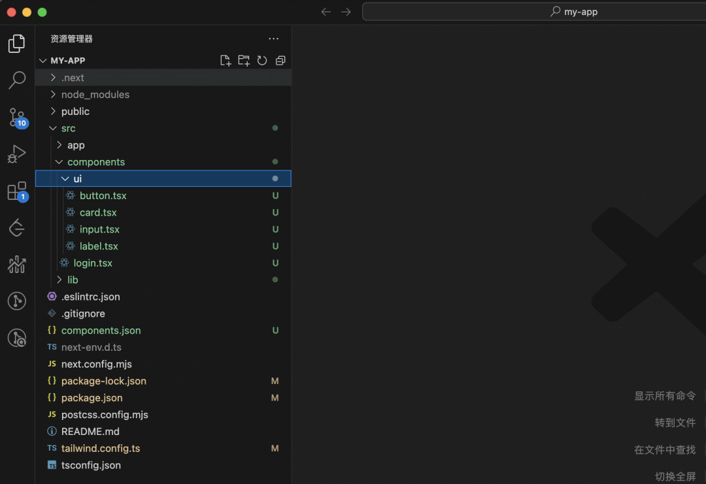Open next.config.mjs file
Screen dimensions: 706x484
(x=163, y=364)
